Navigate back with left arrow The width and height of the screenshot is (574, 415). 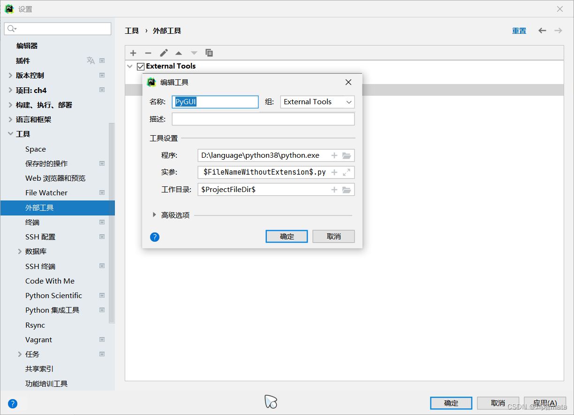pos(543,31)
